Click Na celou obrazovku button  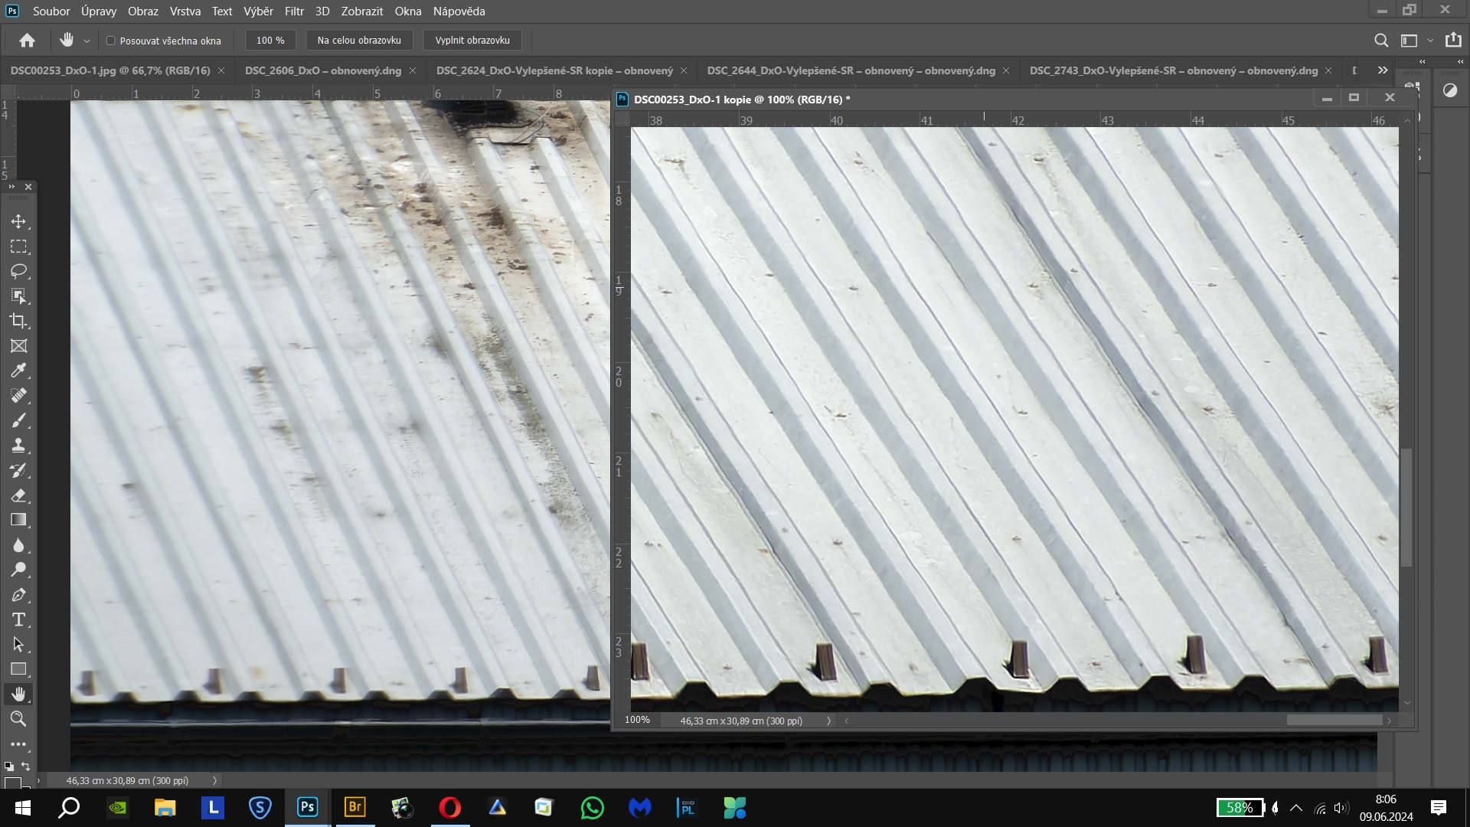[x=359, y=41]
